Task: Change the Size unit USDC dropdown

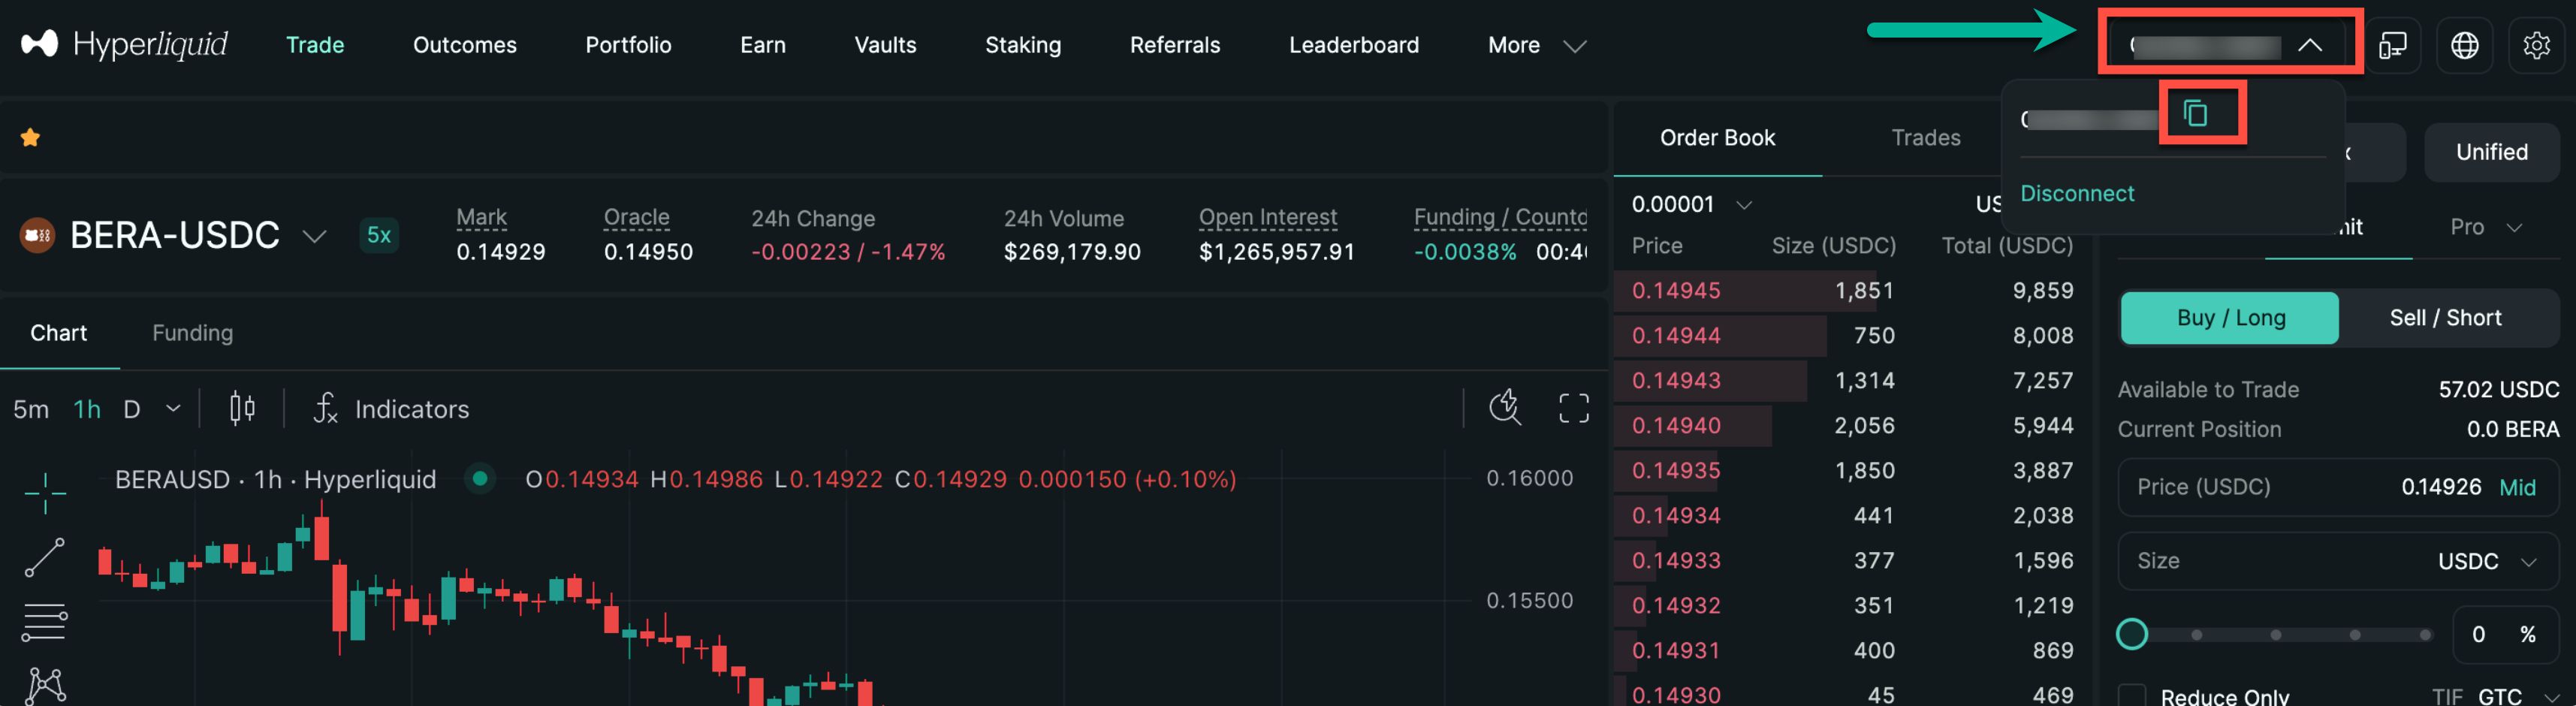Action: [x=2487, y=561]
